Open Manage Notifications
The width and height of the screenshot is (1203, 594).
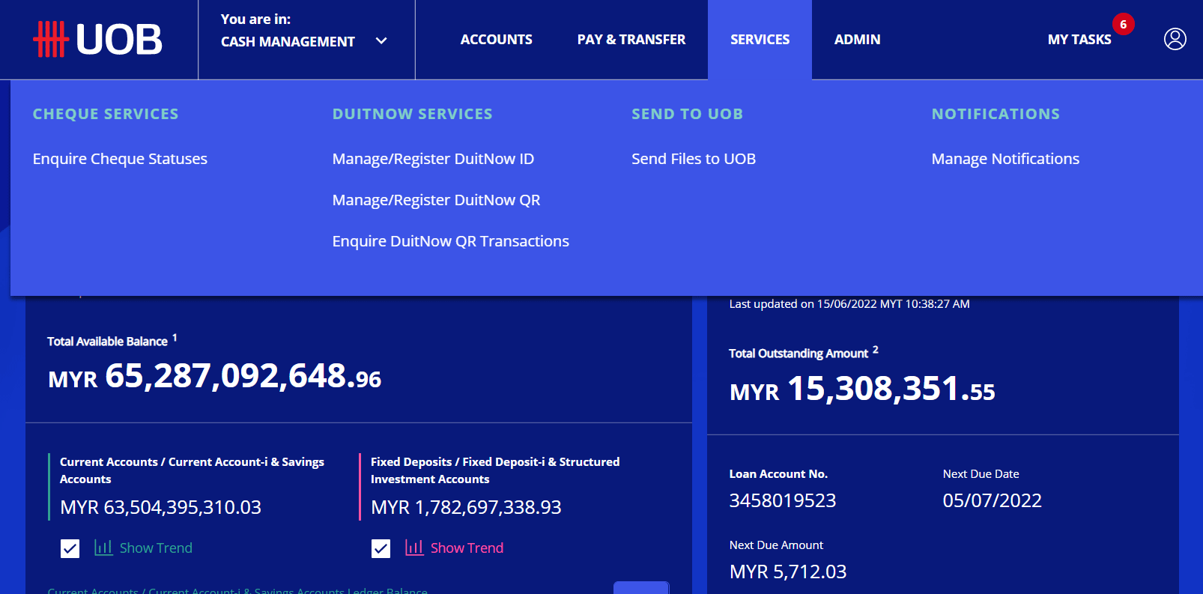(1005, 159)
